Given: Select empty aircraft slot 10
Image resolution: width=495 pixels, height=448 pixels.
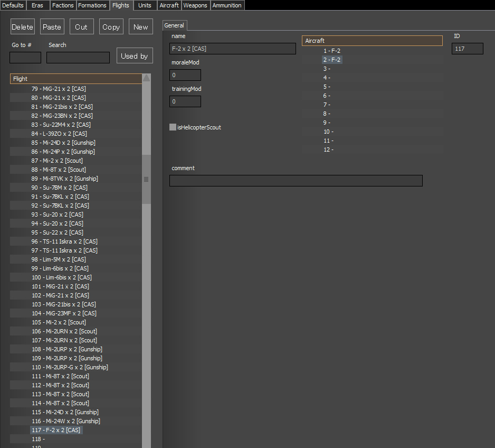Looking at the screenshot, I should pos(328,132).
